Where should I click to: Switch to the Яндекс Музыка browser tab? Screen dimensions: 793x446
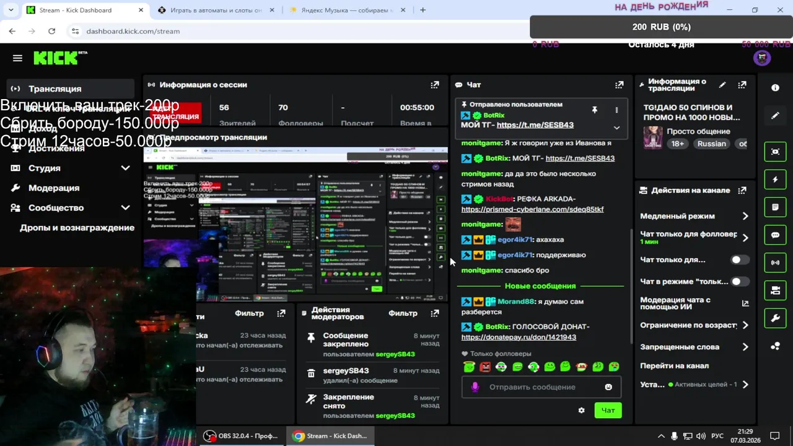(x=347, y=10)
